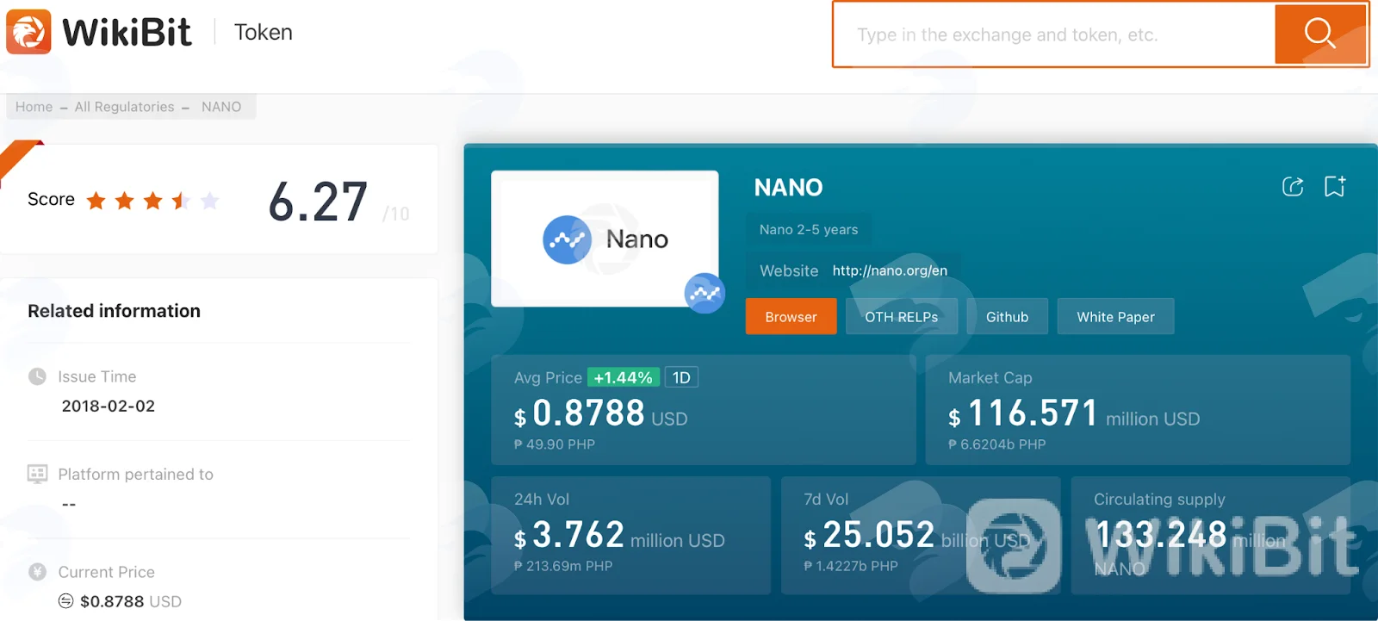The height and width of the screenshot is (621, 1378).
Task: Open the Browser button
Action: click(791, 317)
